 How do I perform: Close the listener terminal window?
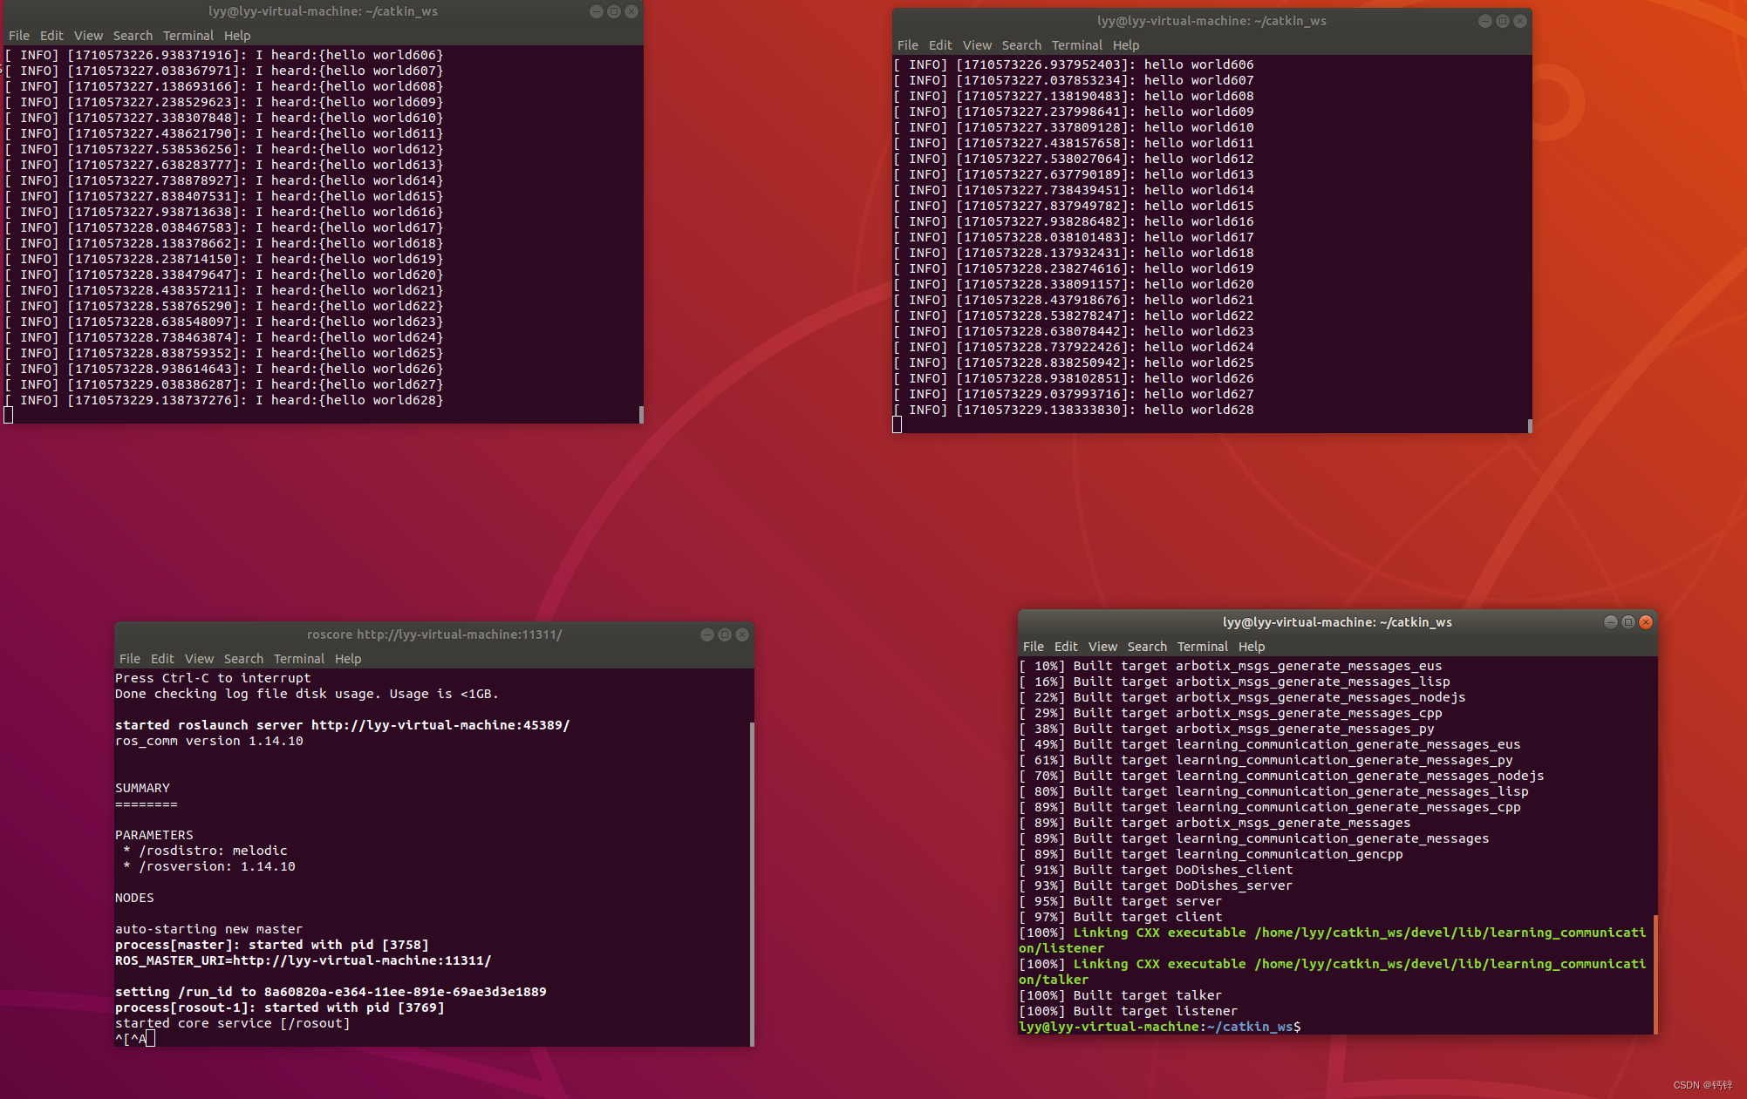click(631, 11)
